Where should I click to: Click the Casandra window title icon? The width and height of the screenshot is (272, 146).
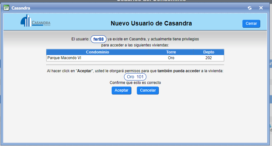coord(6,8)
